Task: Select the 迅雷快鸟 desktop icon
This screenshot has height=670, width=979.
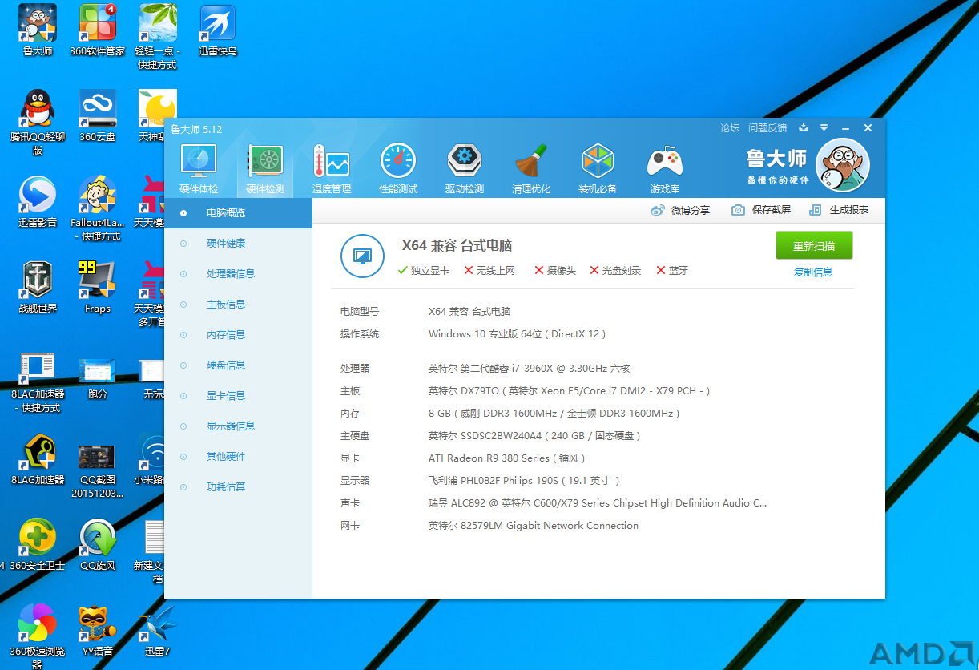Action: tap(218, 30)
